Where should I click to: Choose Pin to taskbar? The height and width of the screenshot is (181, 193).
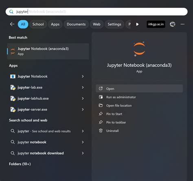coord(139,122)
